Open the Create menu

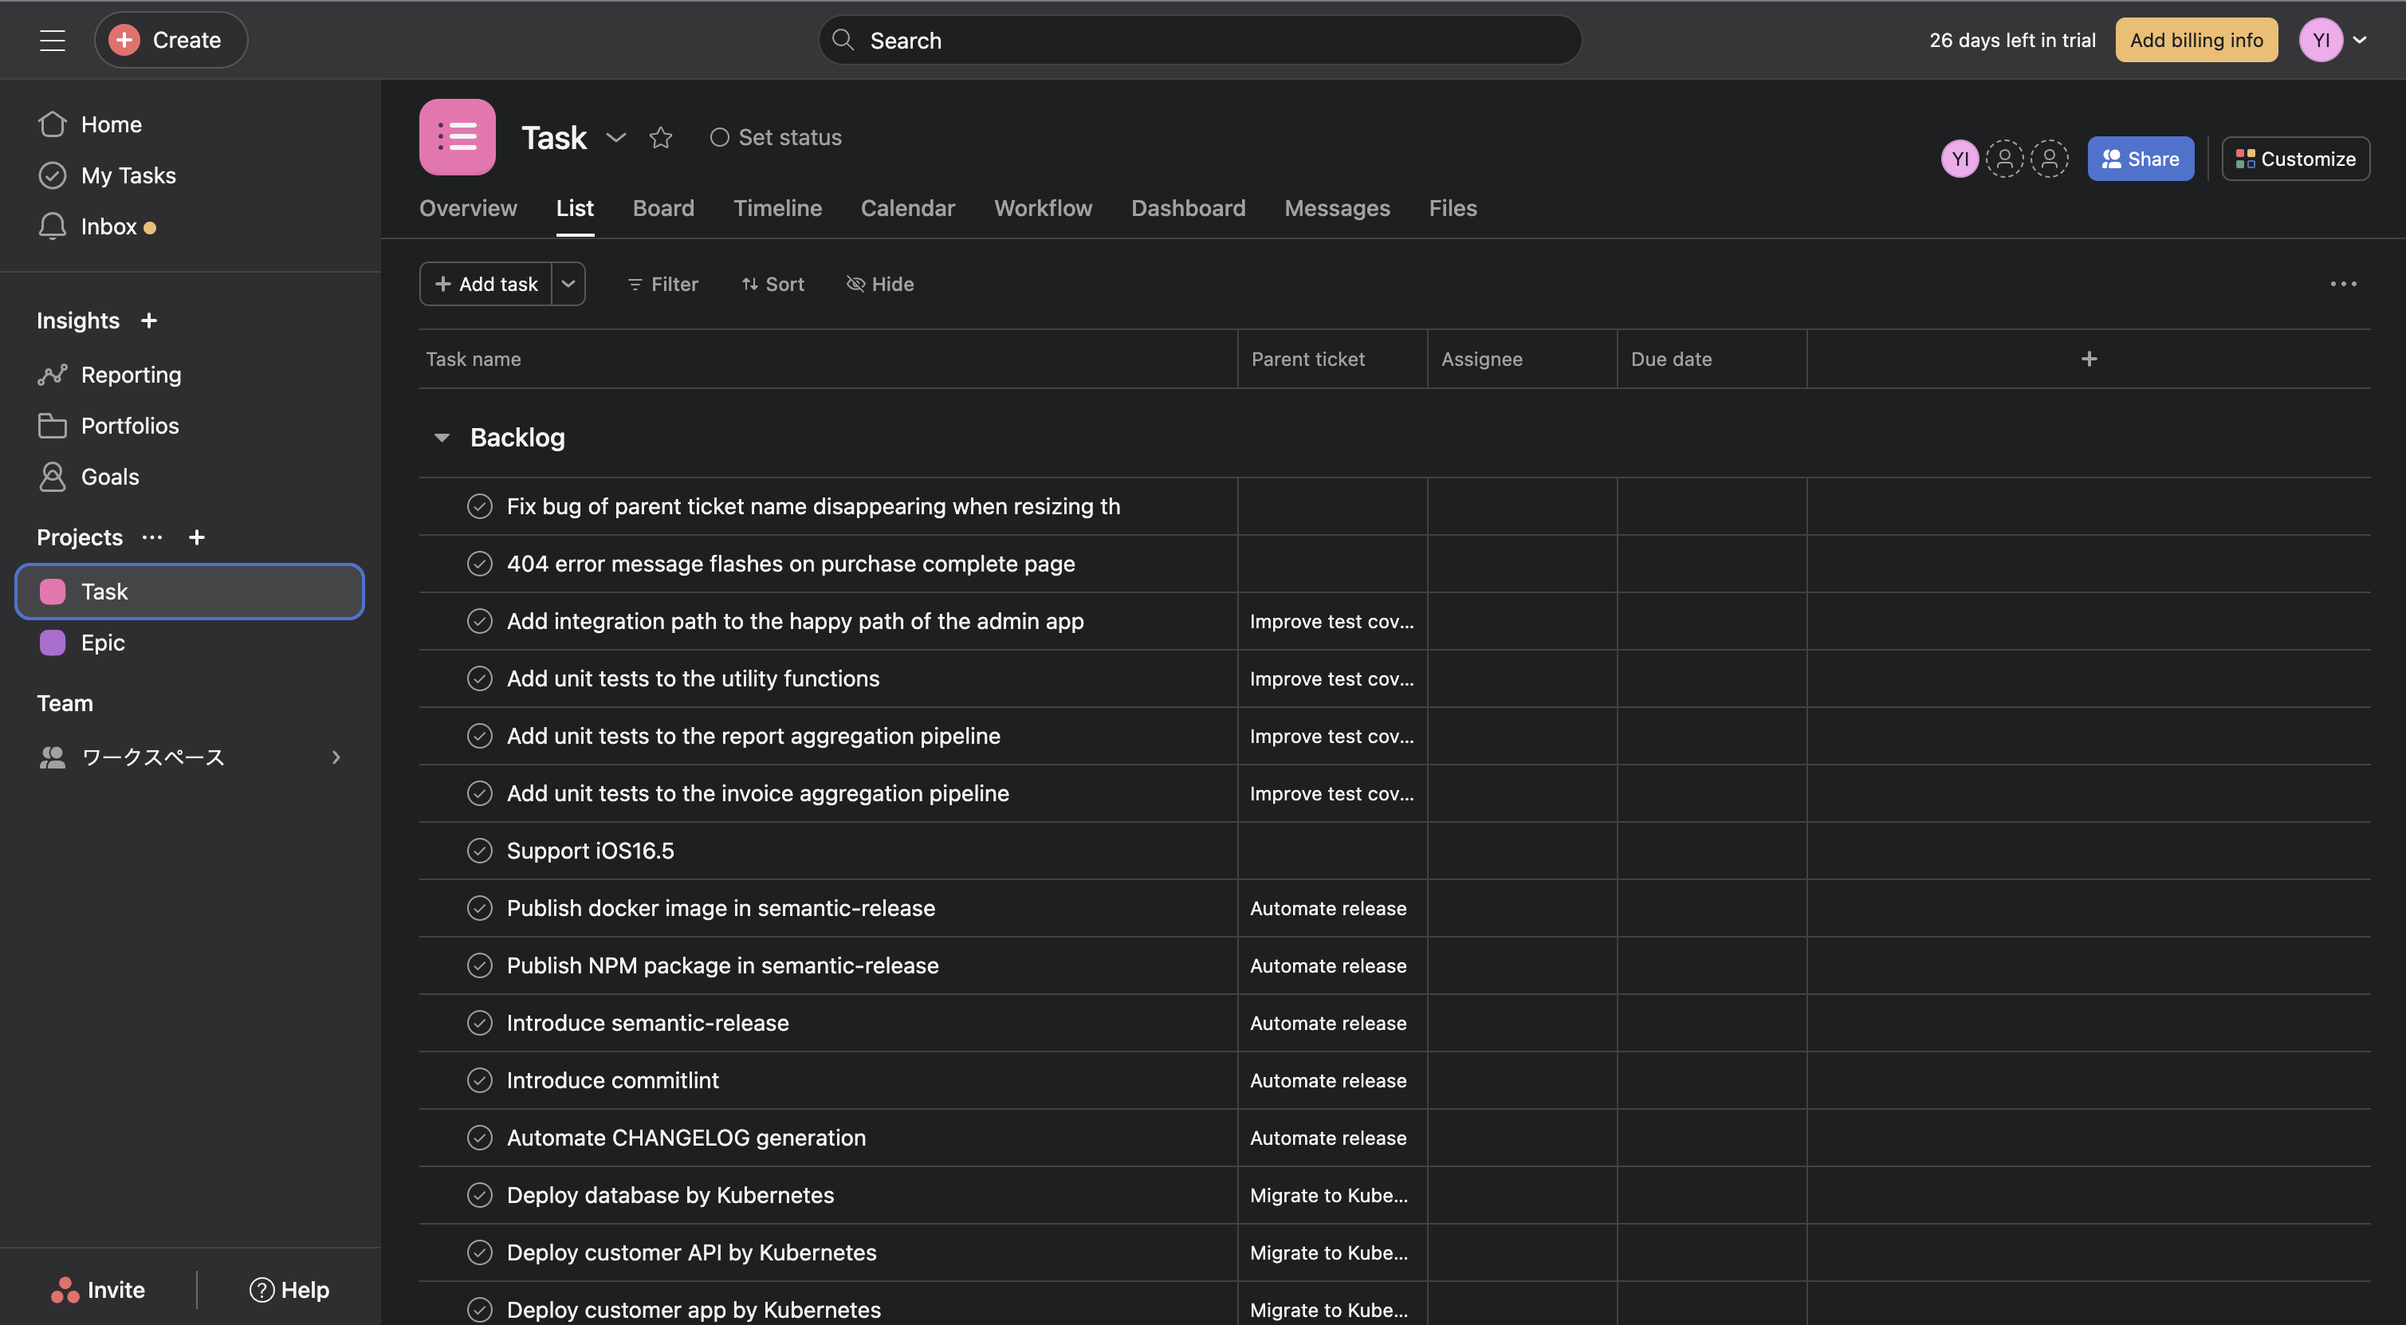pyautogui.click(x=170, y=39)
